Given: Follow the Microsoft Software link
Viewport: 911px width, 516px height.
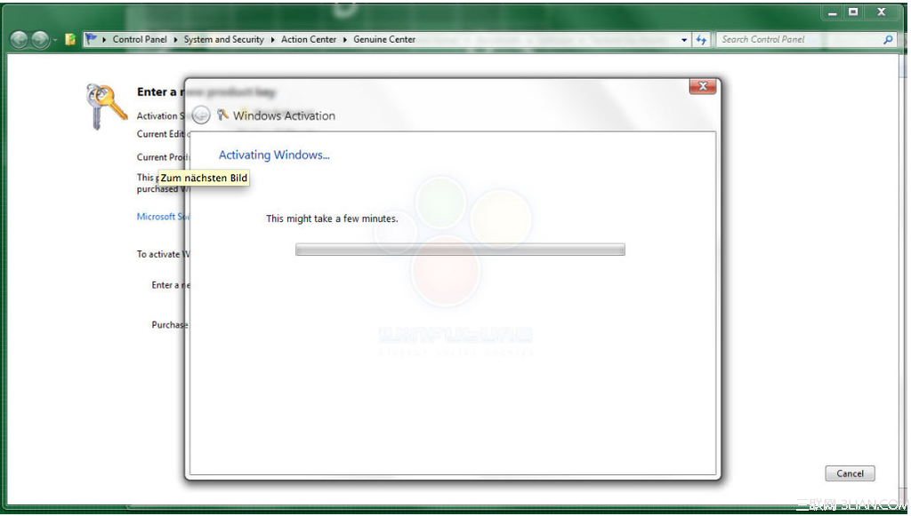Looking at the screenshot, I should click(160, 216).
